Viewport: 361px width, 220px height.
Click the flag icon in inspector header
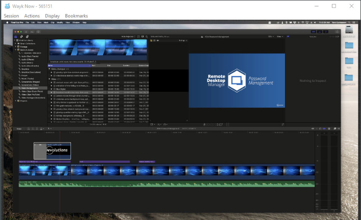click(x=288, y=36)
